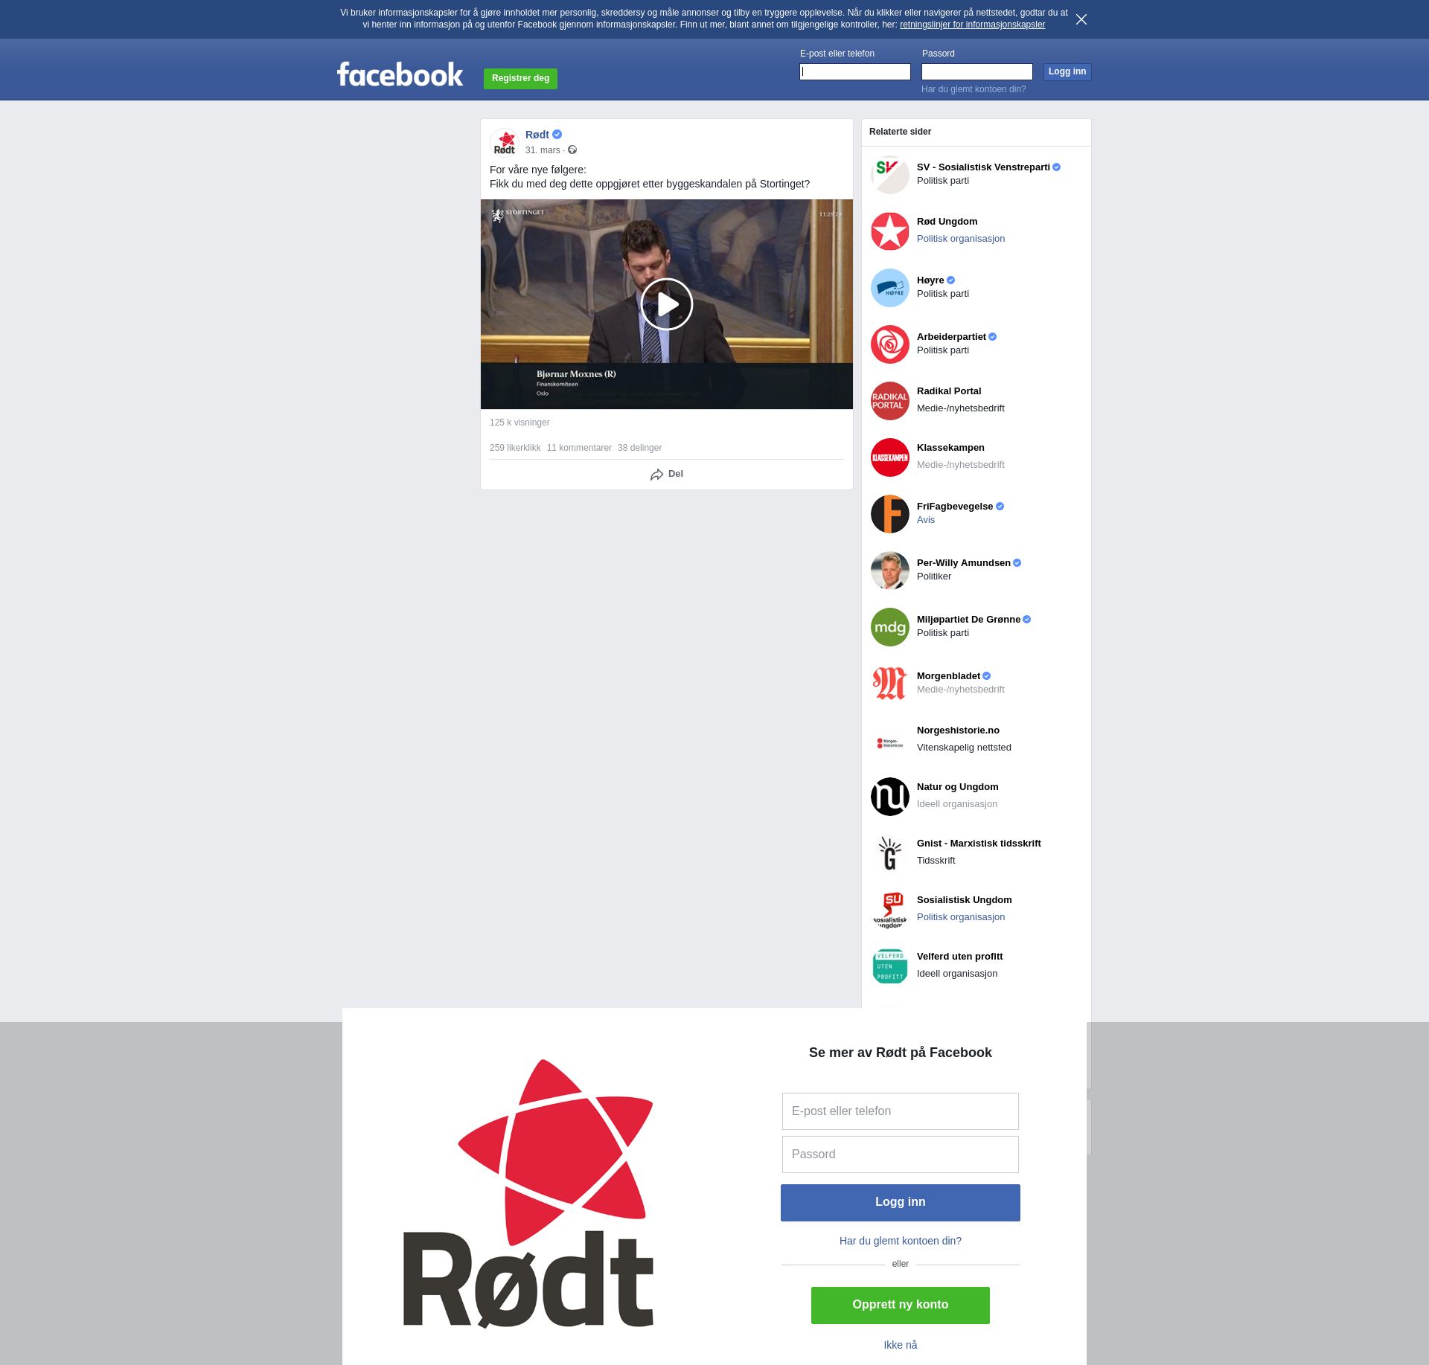The image size is (1429, 1365).
Task: Open Arbeiderpartiet rose logo
Action: 889,344
